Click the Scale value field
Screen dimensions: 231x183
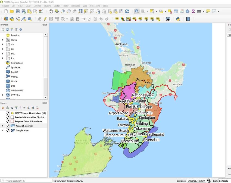(224, 181)
